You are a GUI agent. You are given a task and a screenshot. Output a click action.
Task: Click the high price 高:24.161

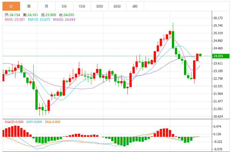pos(30,15)
